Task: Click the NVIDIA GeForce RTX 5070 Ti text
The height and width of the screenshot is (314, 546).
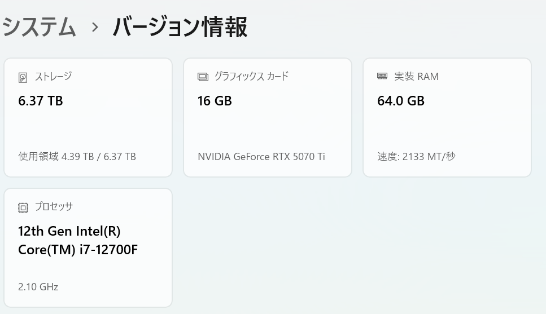Action: tap(261, 156)
